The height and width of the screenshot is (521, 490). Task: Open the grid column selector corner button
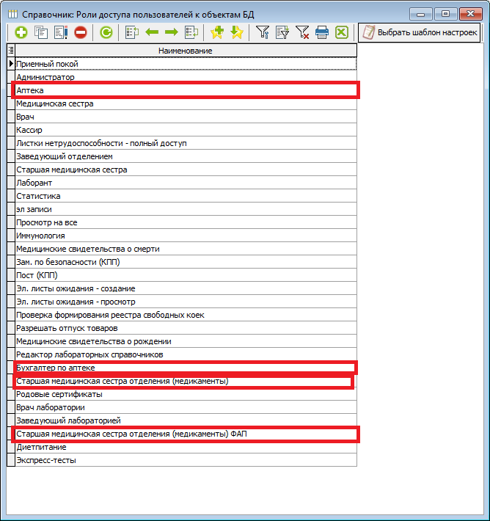tap(10, 51)
